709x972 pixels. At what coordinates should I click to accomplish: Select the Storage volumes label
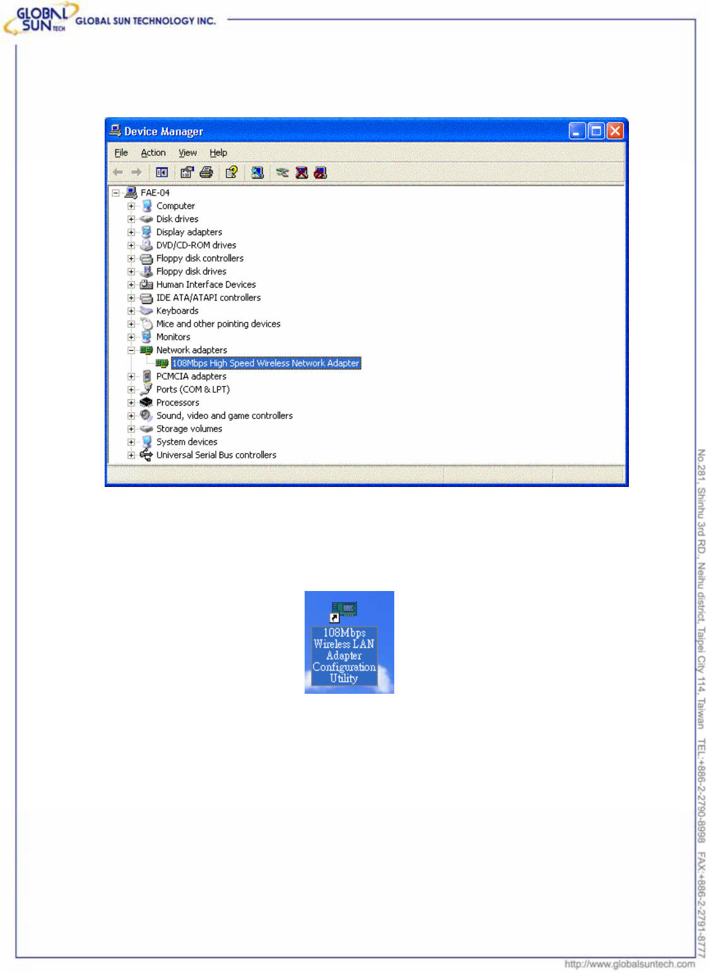[x=189, y=429]
